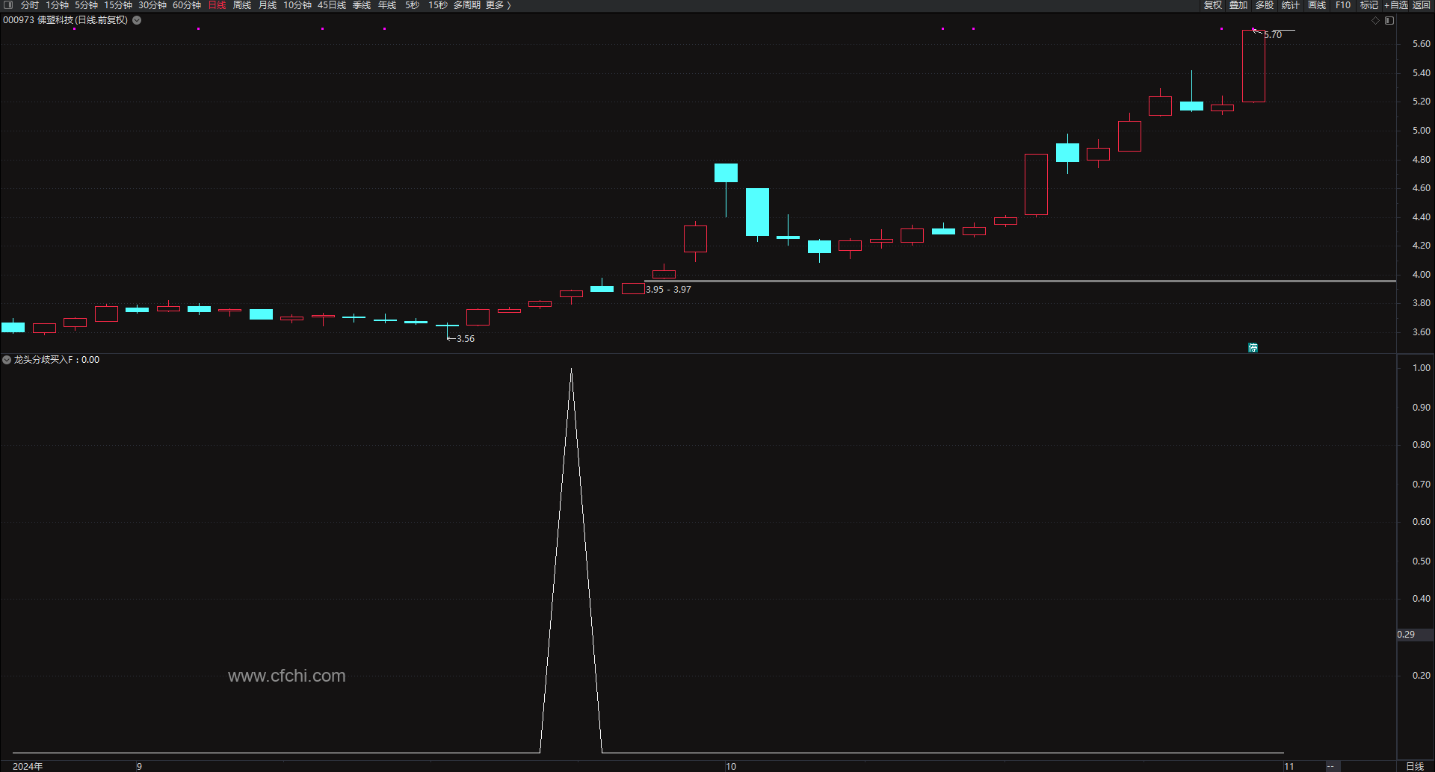The image size is (1435, 772).
Task: Click the 日线 label at bottom right
Action: [1415, 766]
